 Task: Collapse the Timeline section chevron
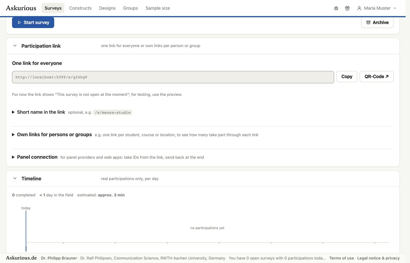(15, 178)
